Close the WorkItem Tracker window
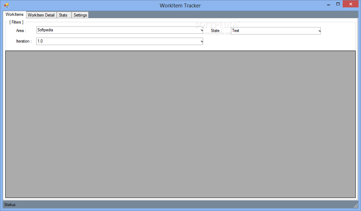The height and width of the screenshot is (211, 361). point(351,4)
